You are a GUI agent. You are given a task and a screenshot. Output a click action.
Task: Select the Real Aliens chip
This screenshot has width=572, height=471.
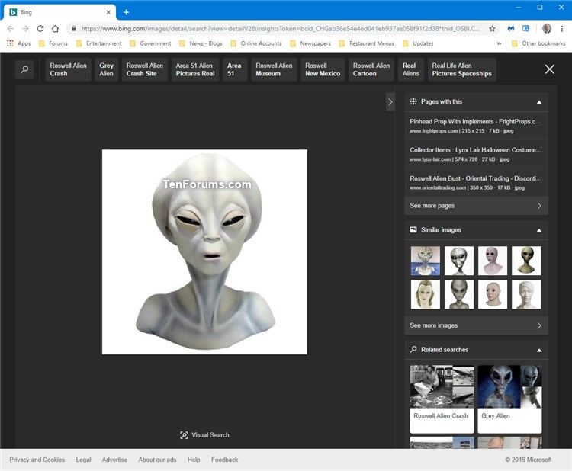[411, 69]
